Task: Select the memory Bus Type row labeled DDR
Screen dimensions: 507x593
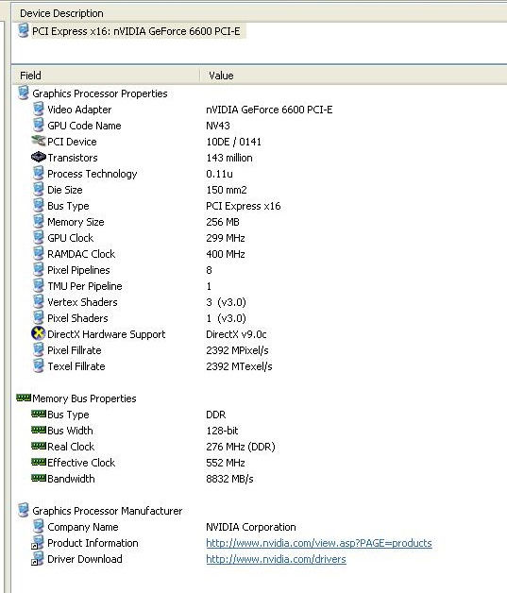Action: [x=68, y=415]
